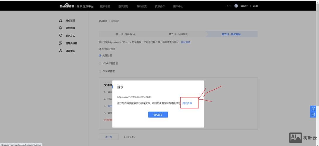The image size is (319, 146).
Task: Go to 站点管理 in sidebar
Action: click(70, 20)
